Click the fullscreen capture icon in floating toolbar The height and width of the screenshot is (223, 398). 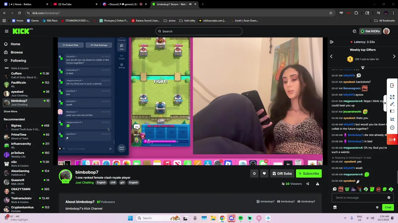click(392, 97)
